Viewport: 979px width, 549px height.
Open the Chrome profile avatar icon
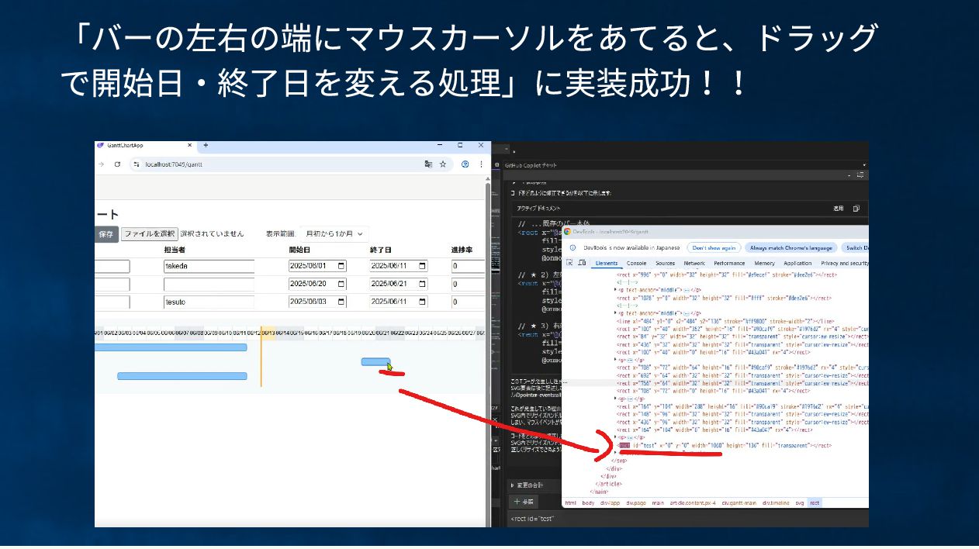tap(465, 164)
